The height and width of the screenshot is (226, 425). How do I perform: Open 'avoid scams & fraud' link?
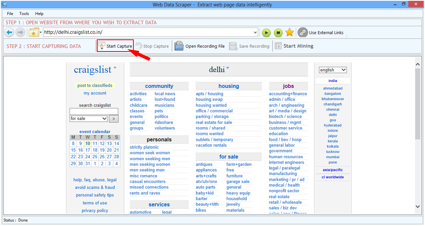pyautogui.click(x=95, y=187)
